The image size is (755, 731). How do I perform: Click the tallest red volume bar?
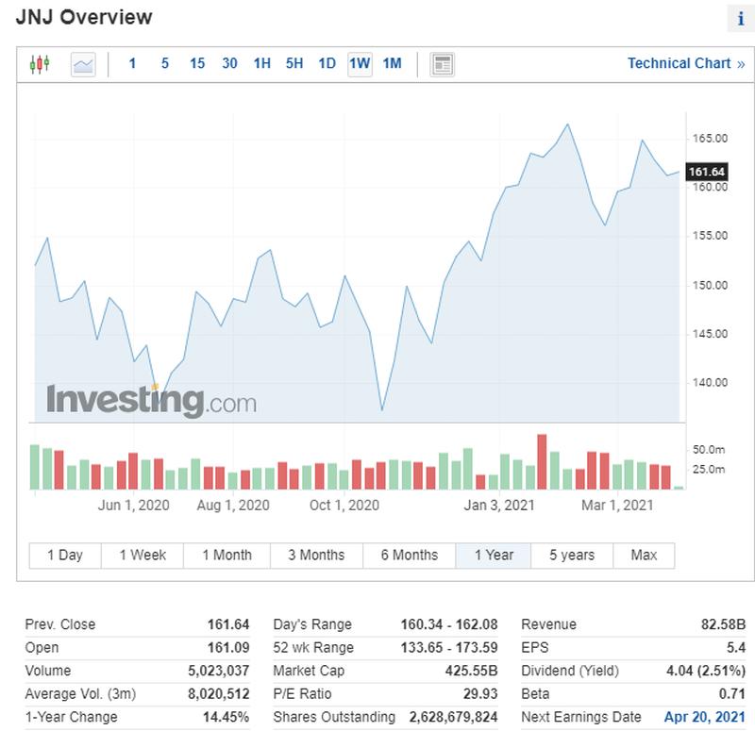coord(542,462)
